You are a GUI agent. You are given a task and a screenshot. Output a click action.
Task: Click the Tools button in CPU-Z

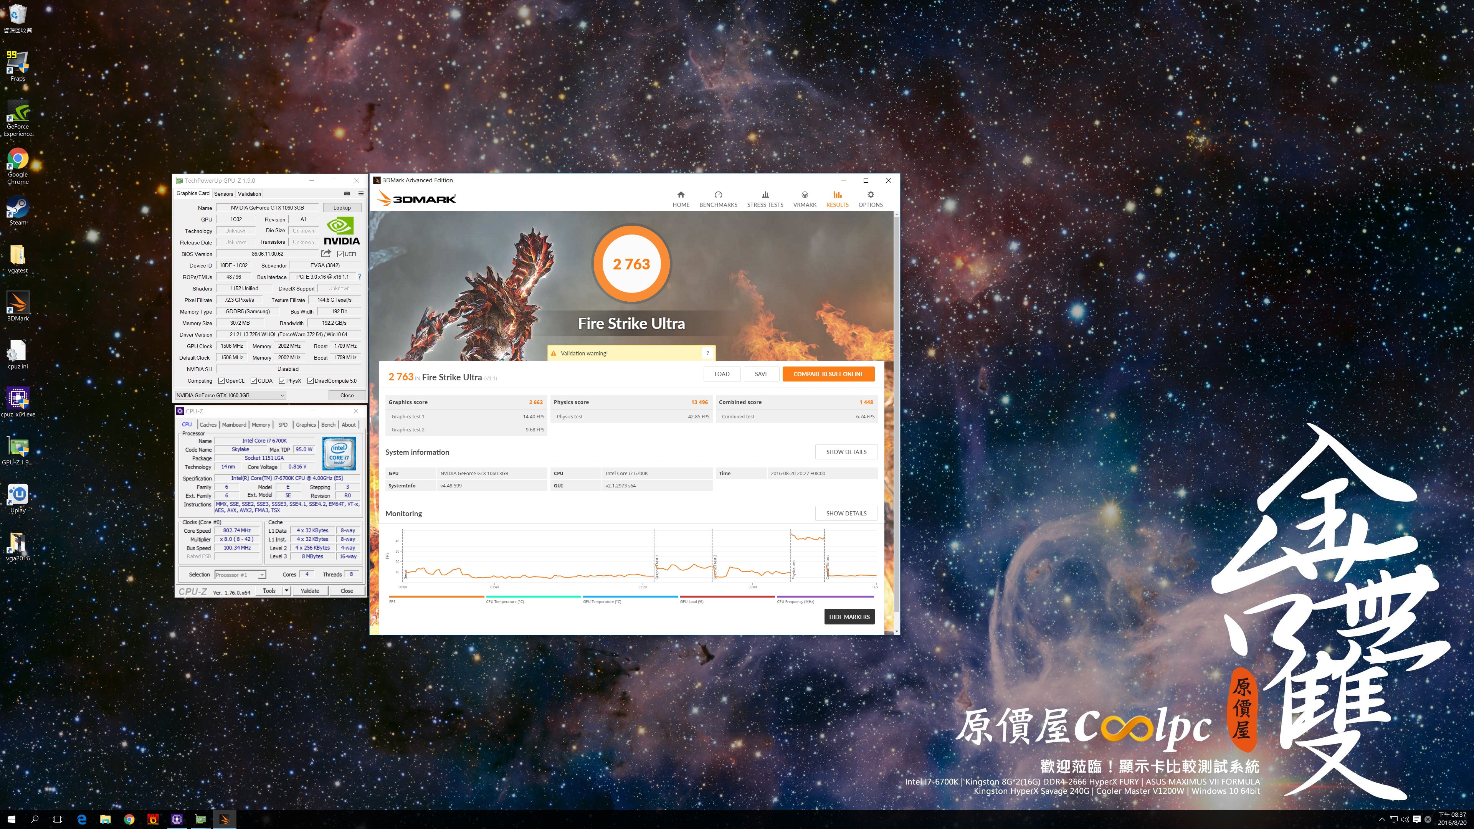tap(269, 590)
